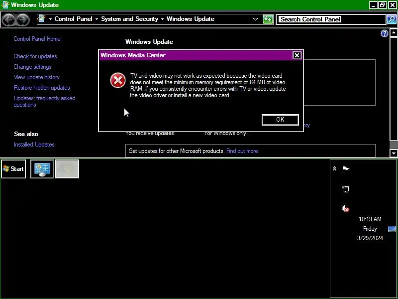This screenshot has width=398, height=299.
Task: Expand the dropdown arrow after Control Panel
Action: 97,19
